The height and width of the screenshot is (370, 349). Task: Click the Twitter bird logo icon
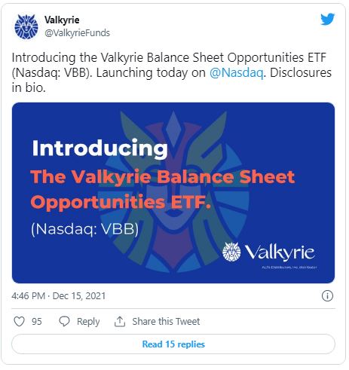[327, 19]
